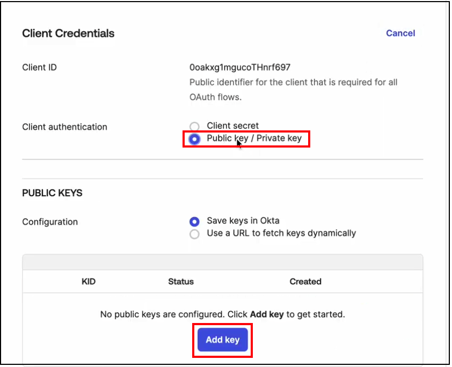The width and height of the screenshot is (452, 367).
Task: Choose Use a URL to fetch keys dynamically
Action: [x=194, y=233]
